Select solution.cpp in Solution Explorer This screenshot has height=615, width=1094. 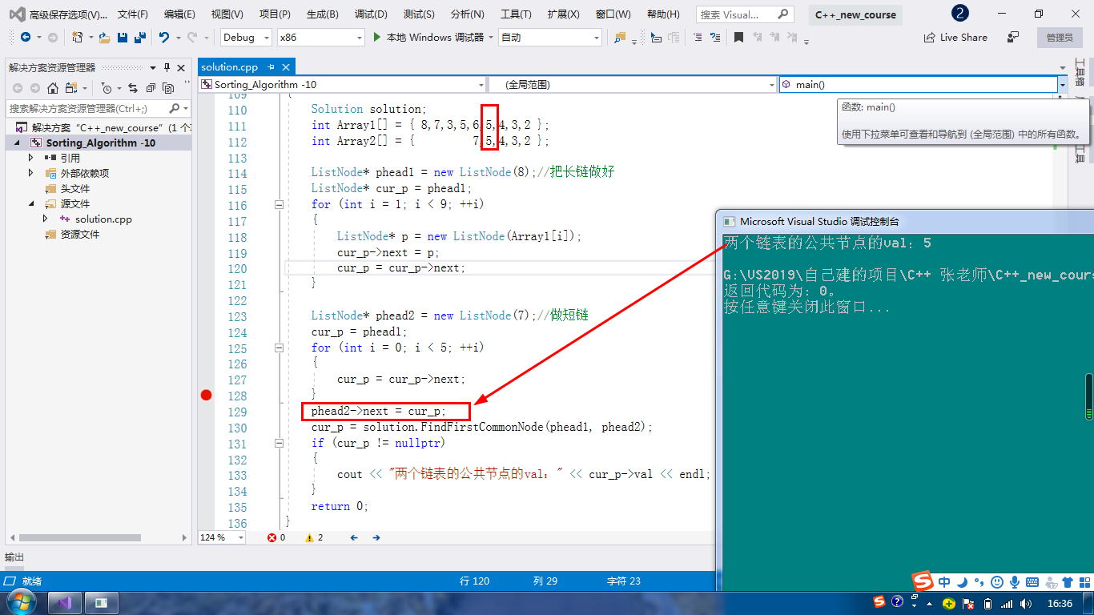click(x=103, y=219)
